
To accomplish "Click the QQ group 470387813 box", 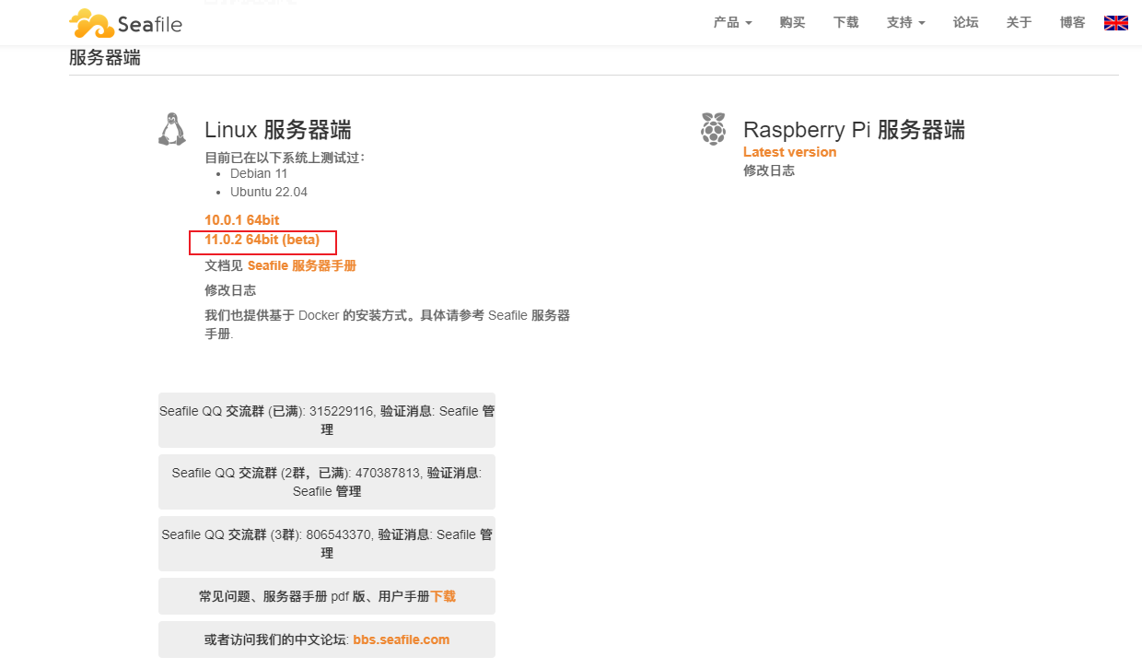I will point(327,482).
